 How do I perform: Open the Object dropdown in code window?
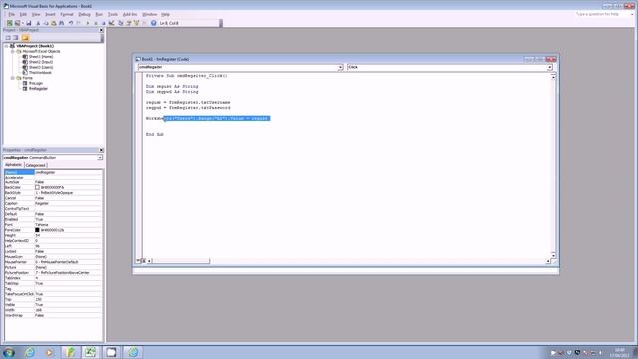(x=340, y=67)
